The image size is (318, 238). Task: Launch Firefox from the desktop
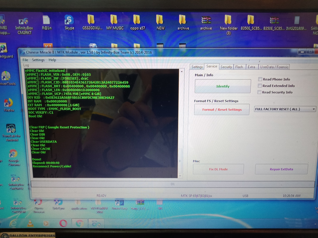click(9, 105)
